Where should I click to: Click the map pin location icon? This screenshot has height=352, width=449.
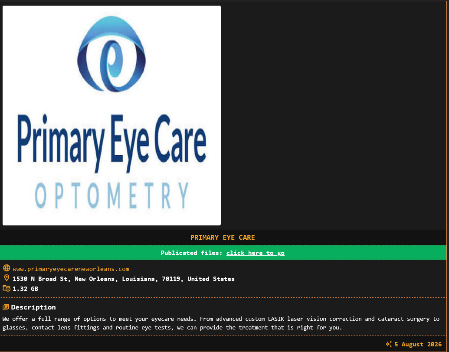7,278
